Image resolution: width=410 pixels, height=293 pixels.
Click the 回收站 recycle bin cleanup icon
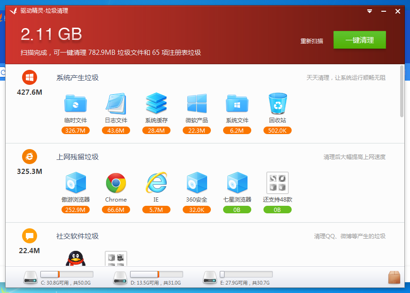277,103
